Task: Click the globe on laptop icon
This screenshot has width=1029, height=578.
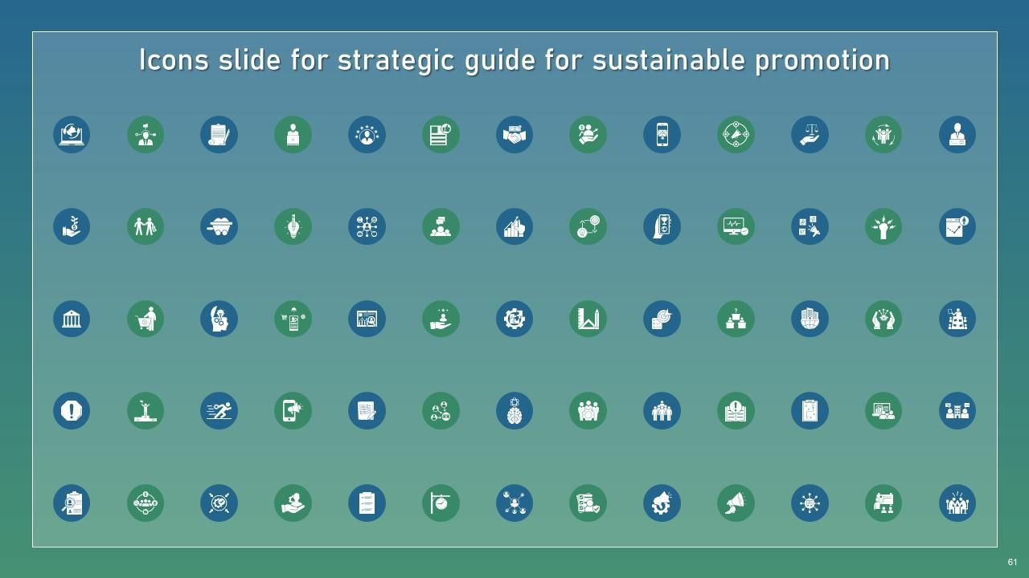Action: coord(72,134)
